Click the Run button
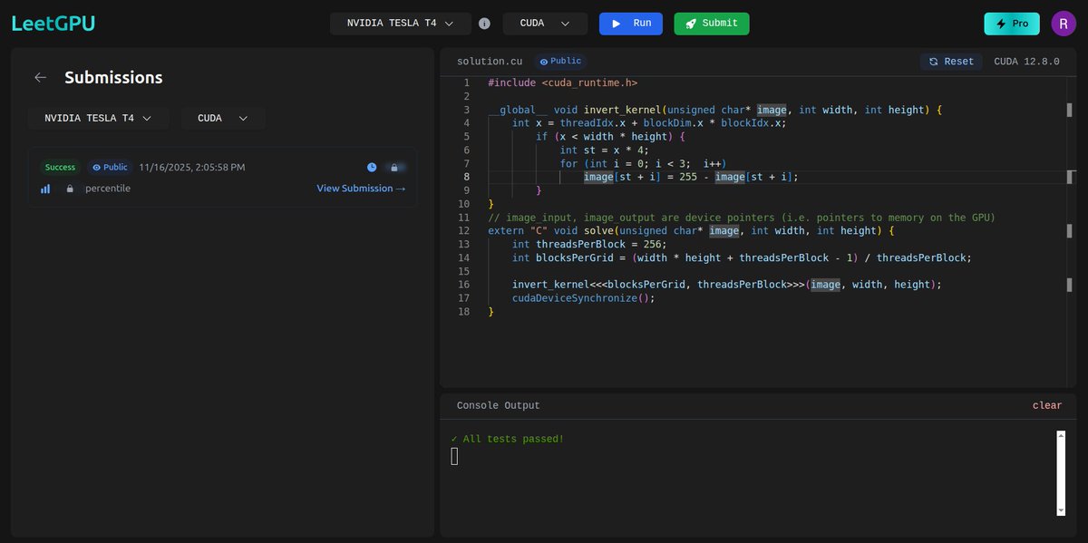1088x543 pixels. 630,23
